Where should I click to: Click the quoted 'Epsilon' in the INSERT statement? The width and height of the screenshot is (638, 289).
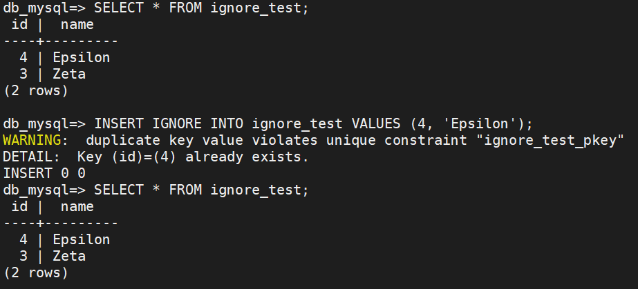[x=480, y=124]
